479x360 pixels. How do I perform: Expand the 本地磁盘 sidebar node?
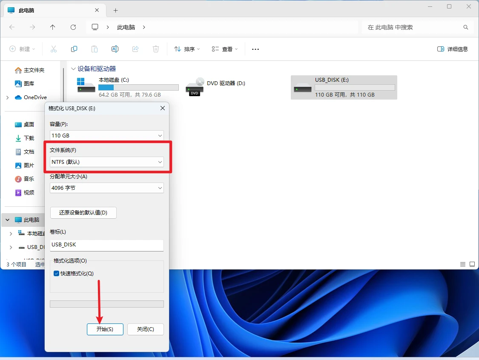[11, 234]
